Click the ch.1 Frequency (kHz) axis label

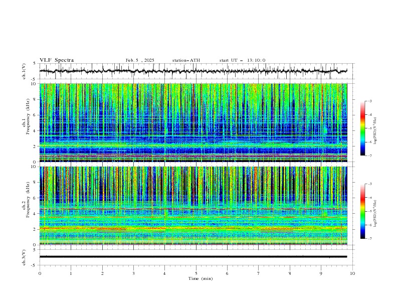coord(26,117)
